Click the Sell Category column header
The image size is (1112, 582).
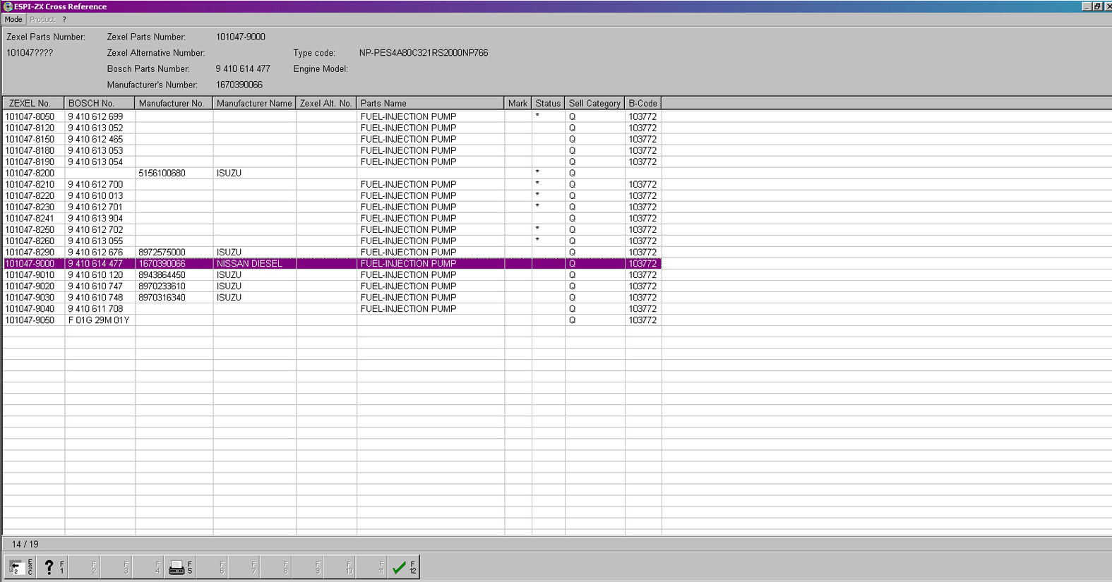594,104
